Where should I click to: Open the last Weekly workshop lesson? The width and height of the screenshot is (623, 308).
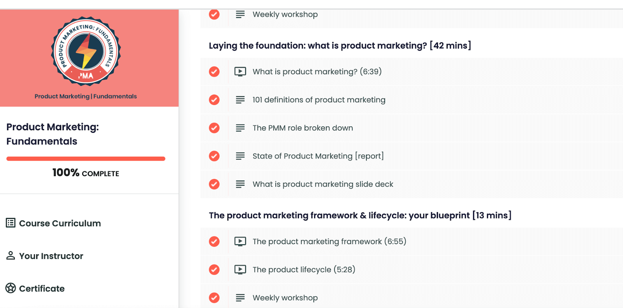click(x=285, y=298)
